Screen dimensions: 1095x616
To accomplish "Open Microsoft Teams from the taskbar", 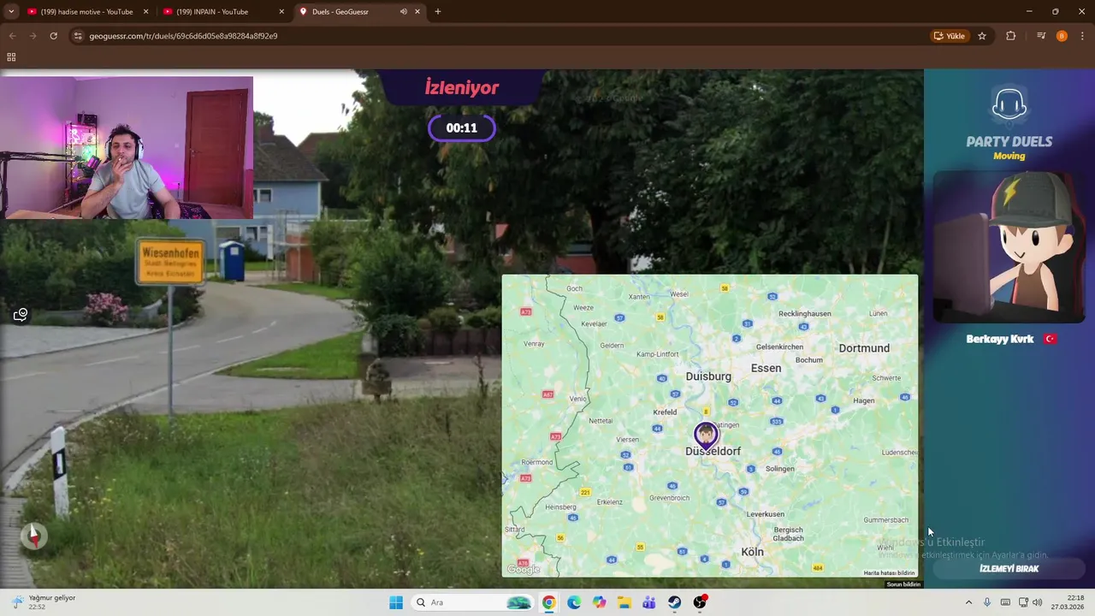I will coord(649,602).
